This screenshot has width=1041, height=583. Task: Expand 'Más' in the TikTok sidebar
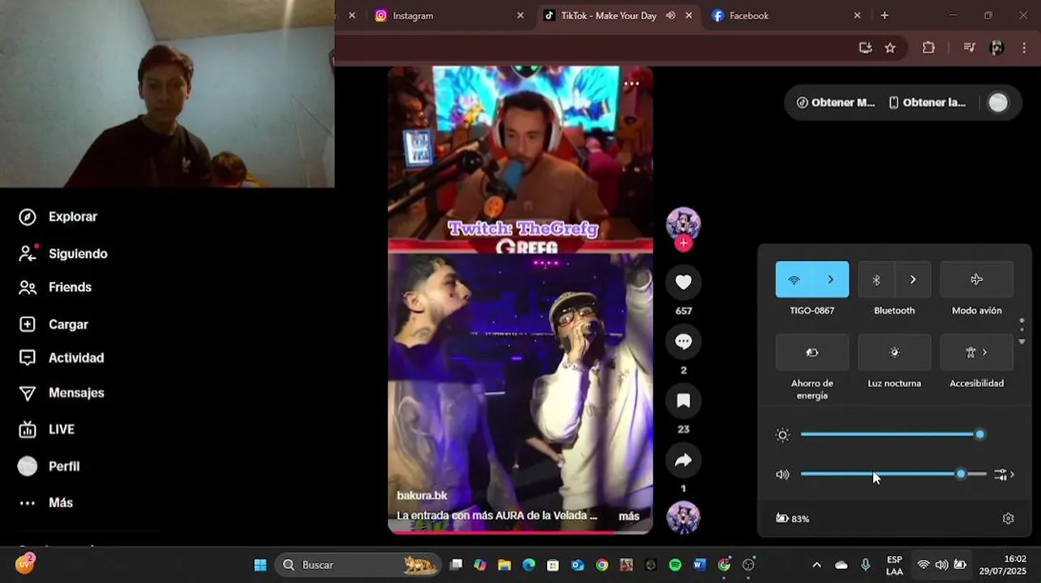47,503
